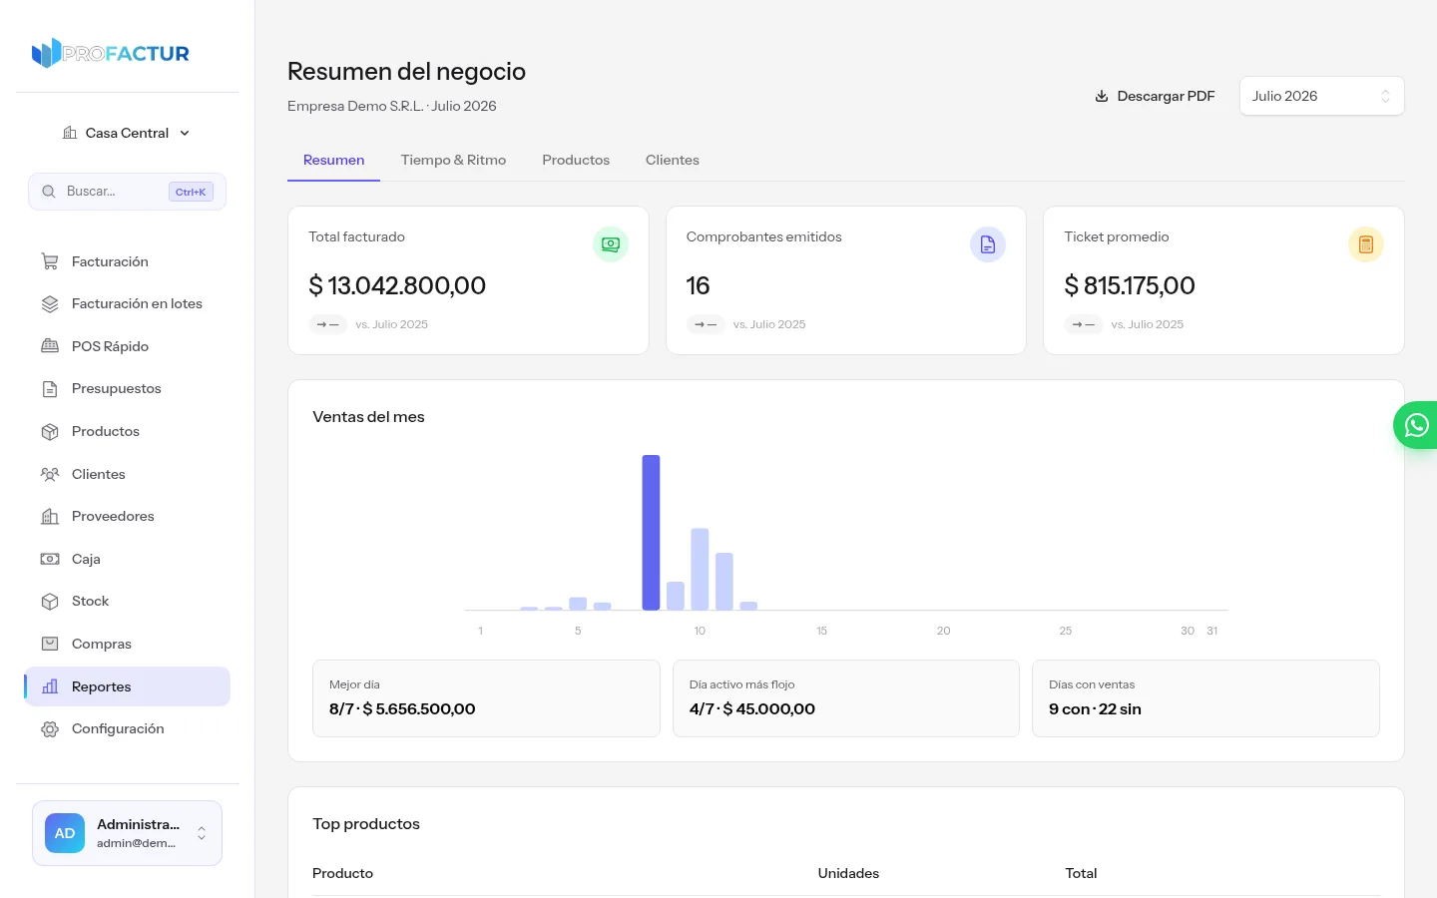
Task: Click the Ventas del mes heading
Action: point(368,417)
